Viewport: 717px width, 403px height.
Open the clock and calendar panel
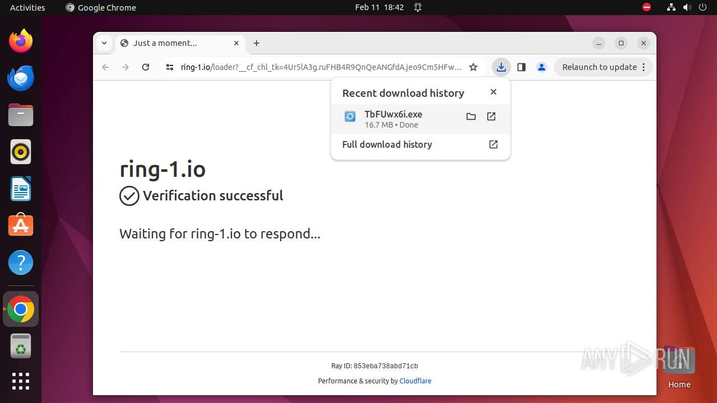(x=379, y=7)
